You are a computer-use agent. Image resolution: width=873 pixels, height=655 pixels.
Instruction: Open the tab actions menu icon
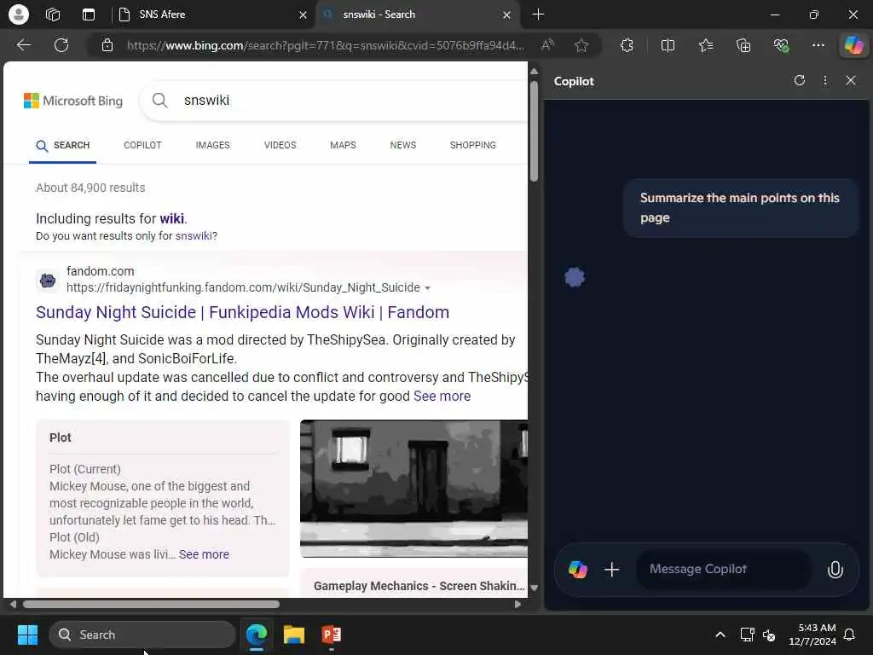coord(89,14)
